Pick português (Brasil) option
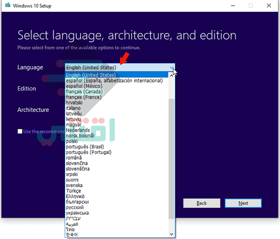This screenshot has width=280, height=239. [x=117, y=147]
